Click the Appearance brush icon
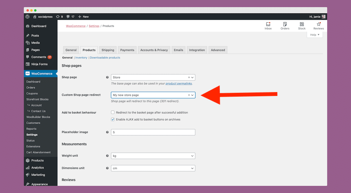 (27, 184)
